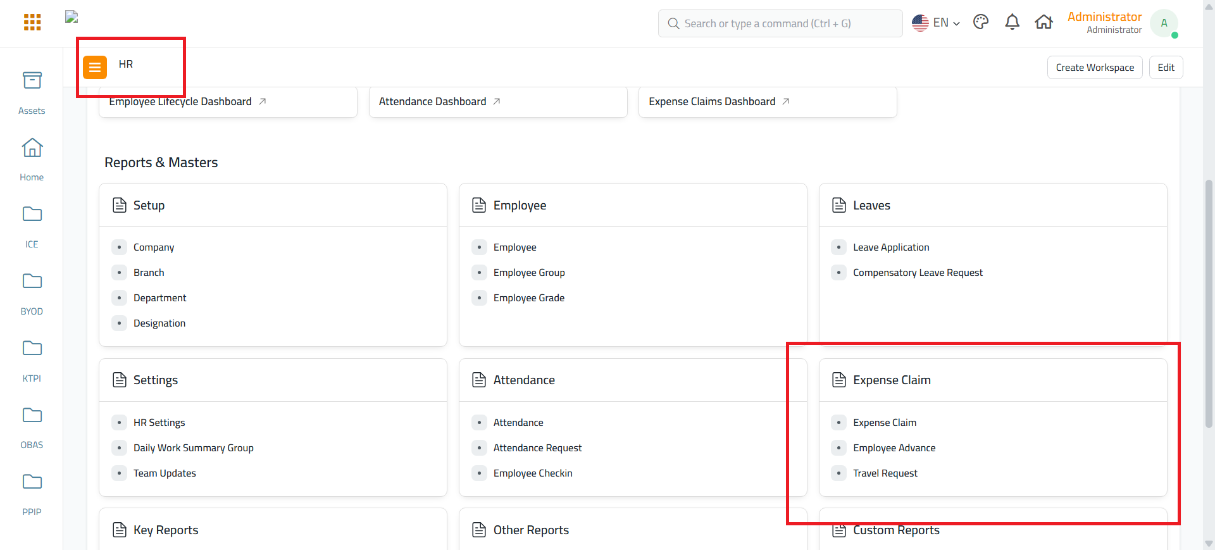1215x550 pixels.
Task: Click Create Workspace button
Action: (x=1095, y=68)
